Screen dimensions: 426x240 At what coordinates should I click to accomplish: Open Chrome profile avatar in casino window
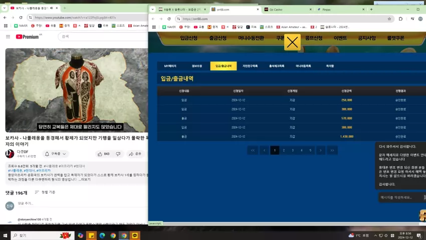(x=420, y=19)
